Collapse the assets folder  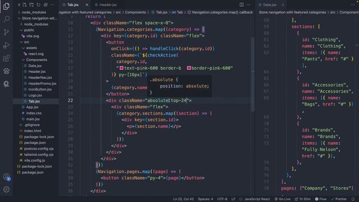[x=31, y=48]
